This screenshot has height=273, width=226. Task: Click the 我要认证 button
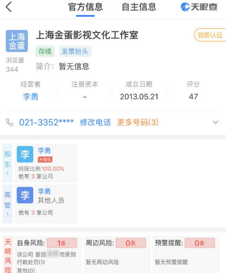pos(210,35)
